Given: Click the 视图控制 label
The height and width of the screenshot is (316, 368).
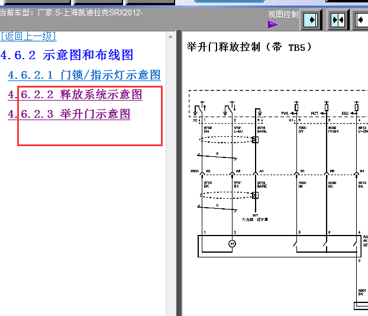Looking at the screenshot, I should [283, 14].
